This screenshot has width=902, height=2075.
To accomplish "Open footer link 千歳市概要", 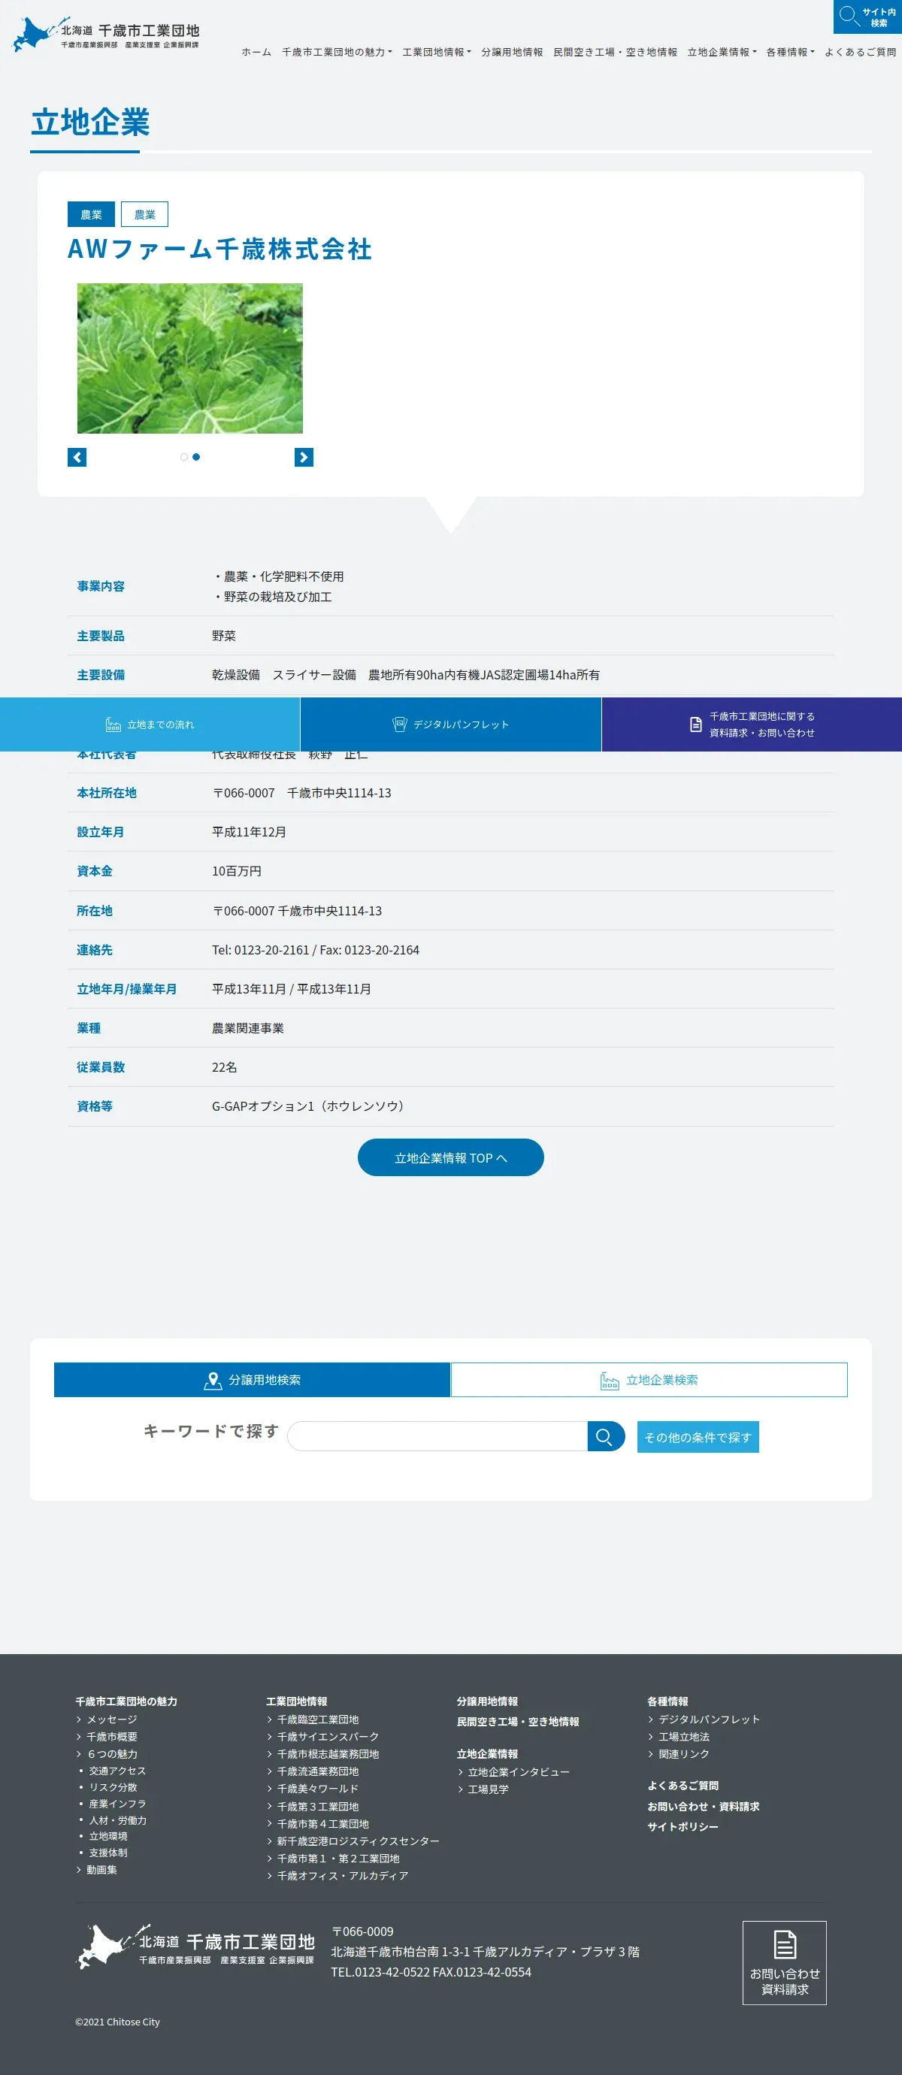I will point(111,1737).
